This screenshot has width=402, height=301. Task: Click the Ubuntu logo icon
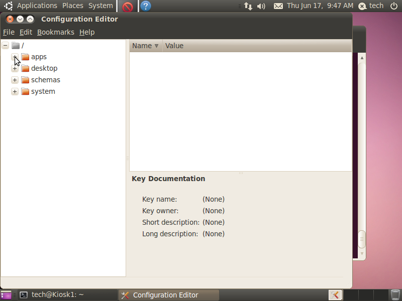pyautogui.click(x=9, y=6)
